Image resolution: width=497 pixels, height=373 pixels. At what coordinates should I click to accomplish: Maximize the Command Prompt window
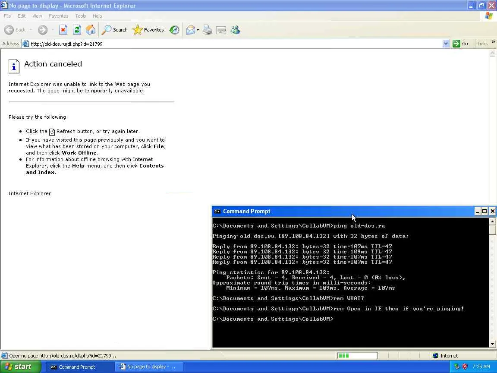coord(484,211)
